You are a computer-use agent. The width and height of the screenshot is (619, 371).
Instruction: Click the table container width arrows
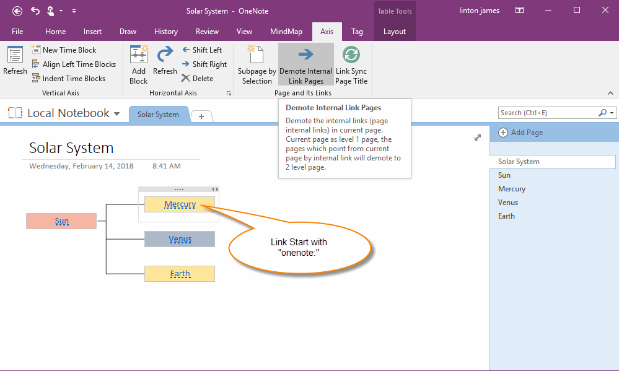pos(215,190)
